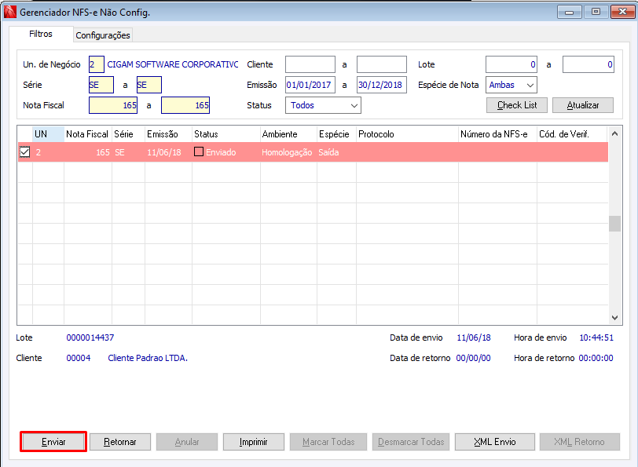Click the starting Nota Fiscal field
Image resolution: width=638 pixels, height=467 pixels.
point(113,105)
